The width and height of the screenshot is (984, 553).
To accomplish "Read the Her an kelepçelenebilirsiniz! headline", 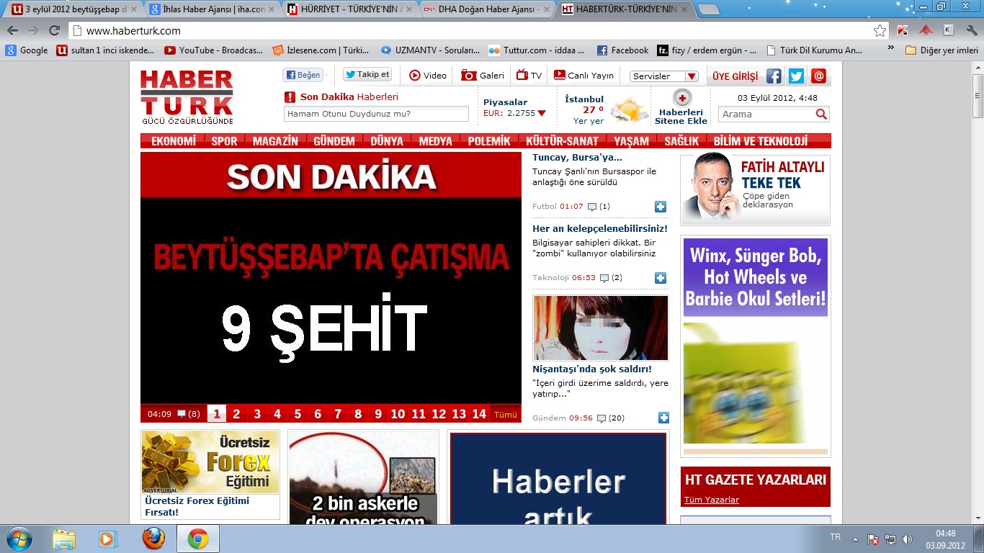I will (x=600, y=228).
